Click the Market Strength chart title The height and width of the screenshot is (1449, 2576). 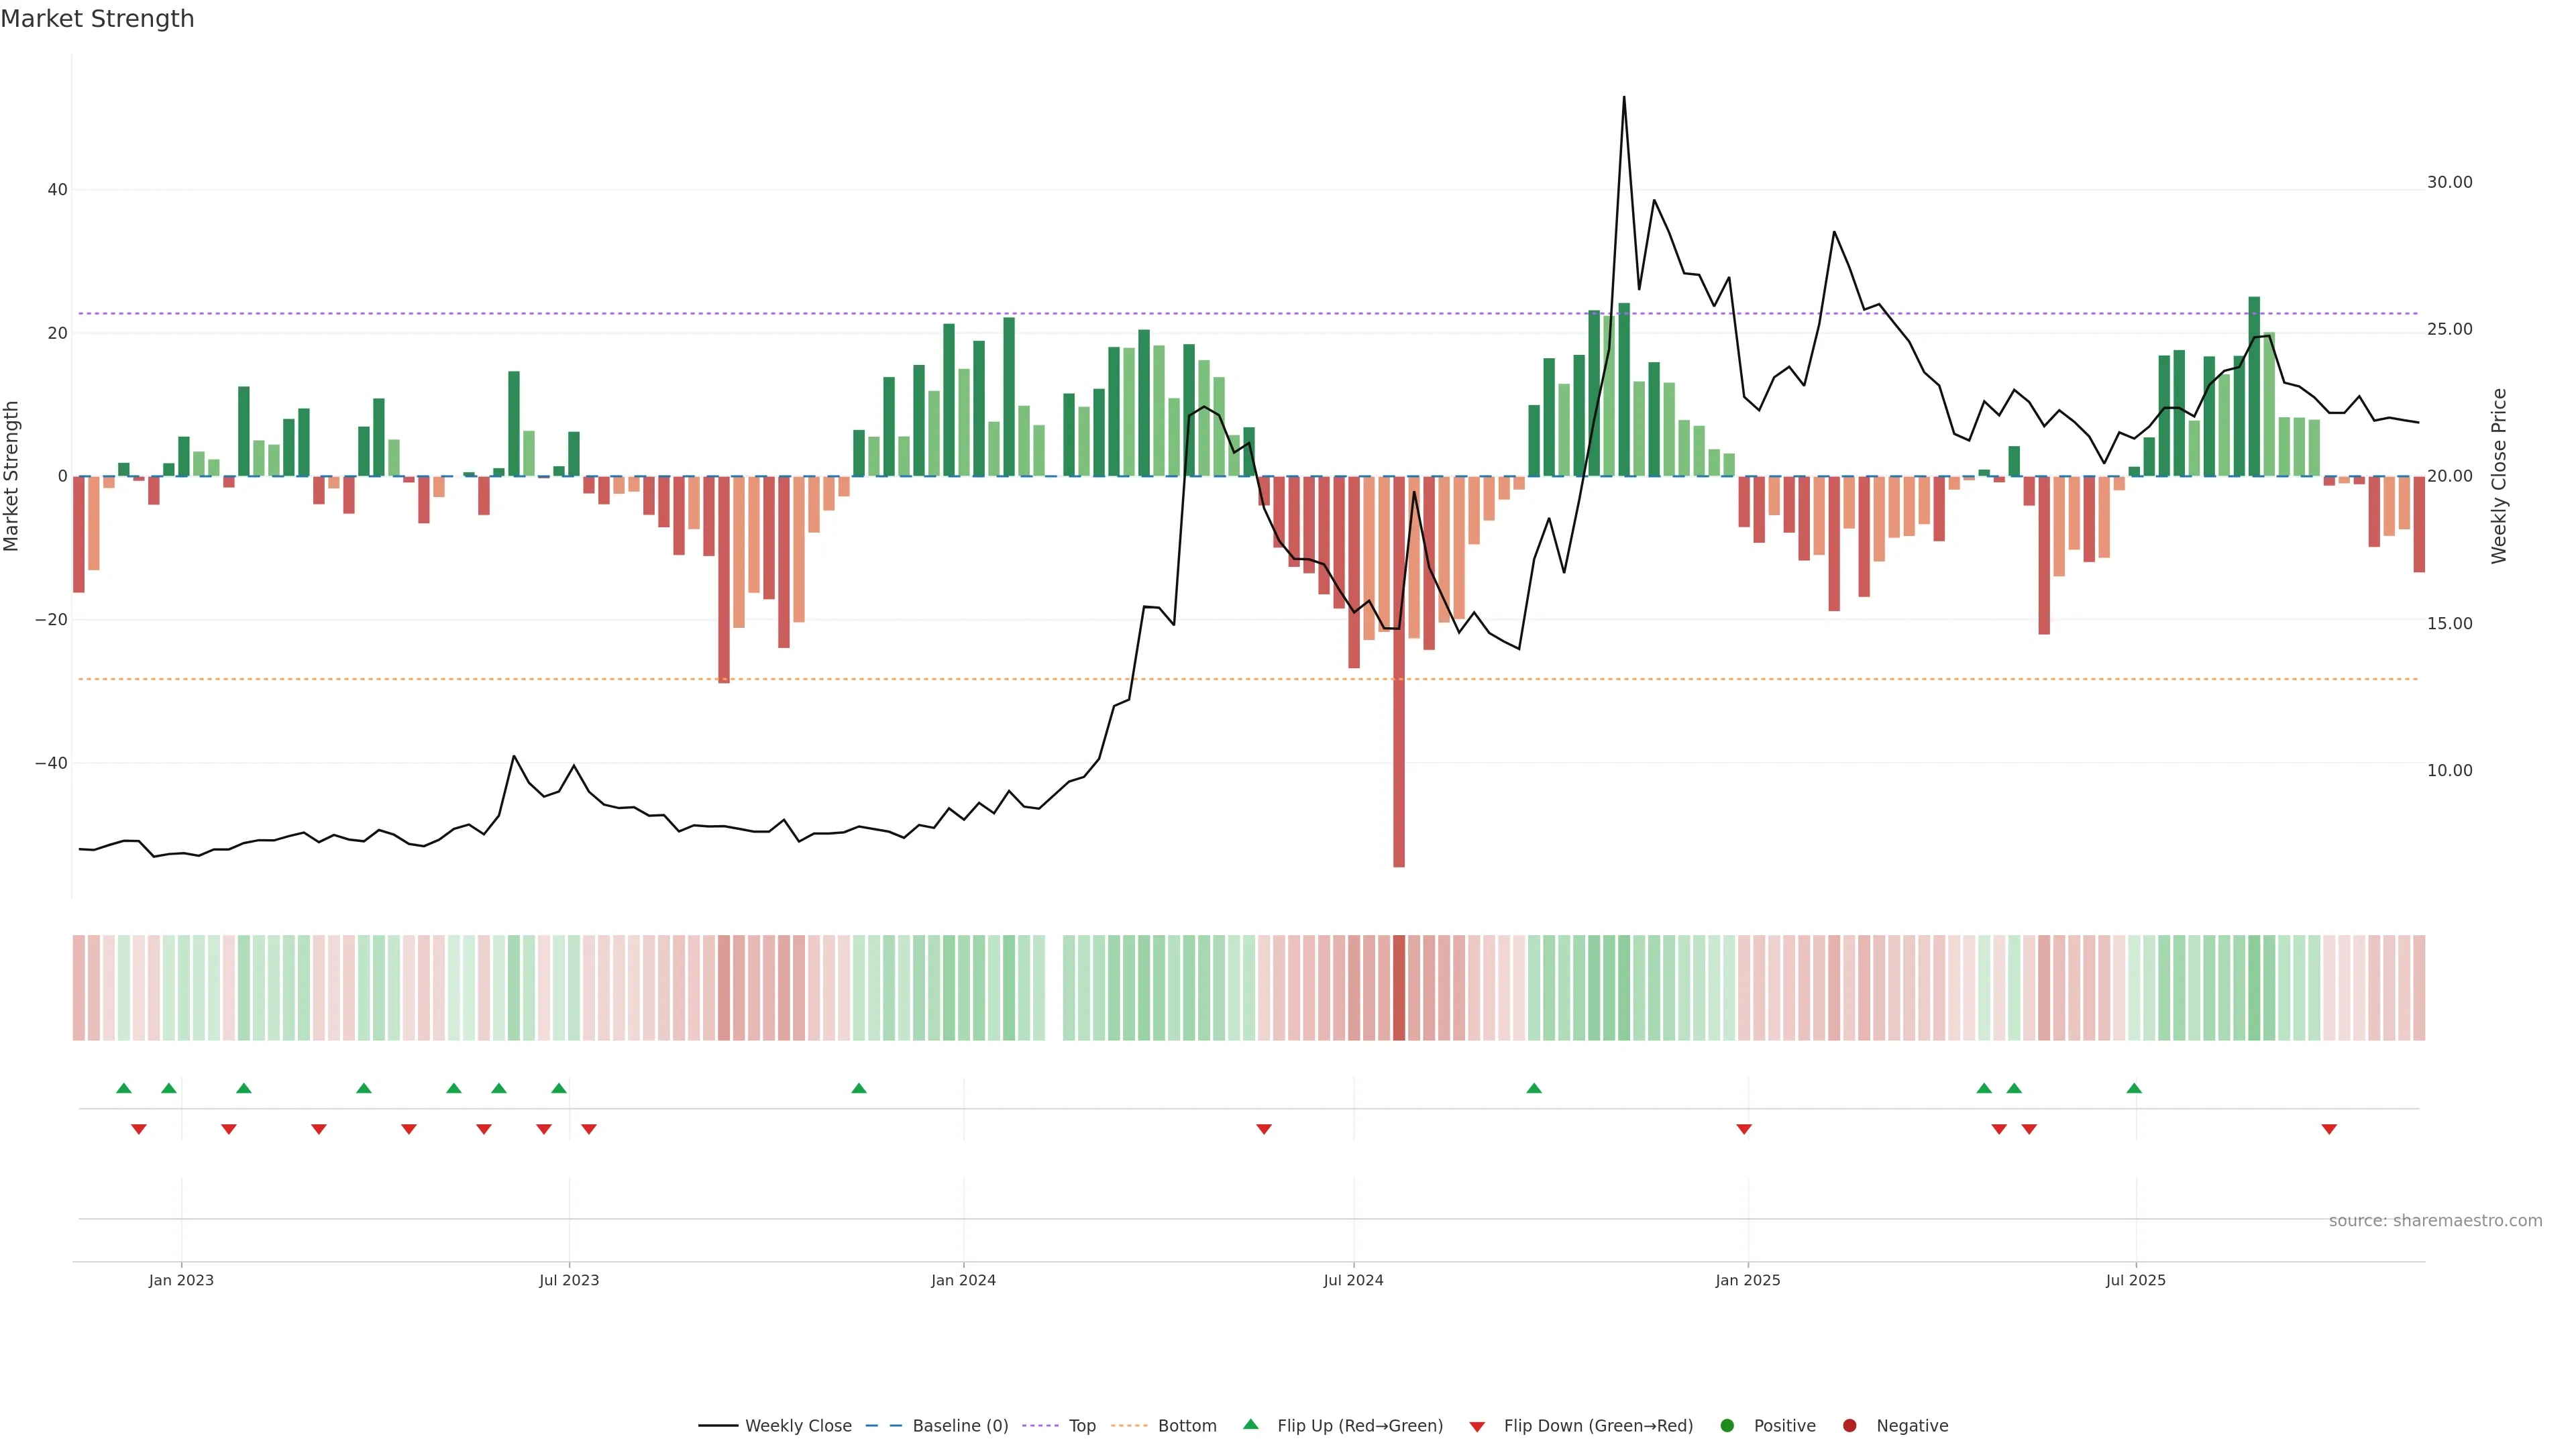tap(97, 19)
